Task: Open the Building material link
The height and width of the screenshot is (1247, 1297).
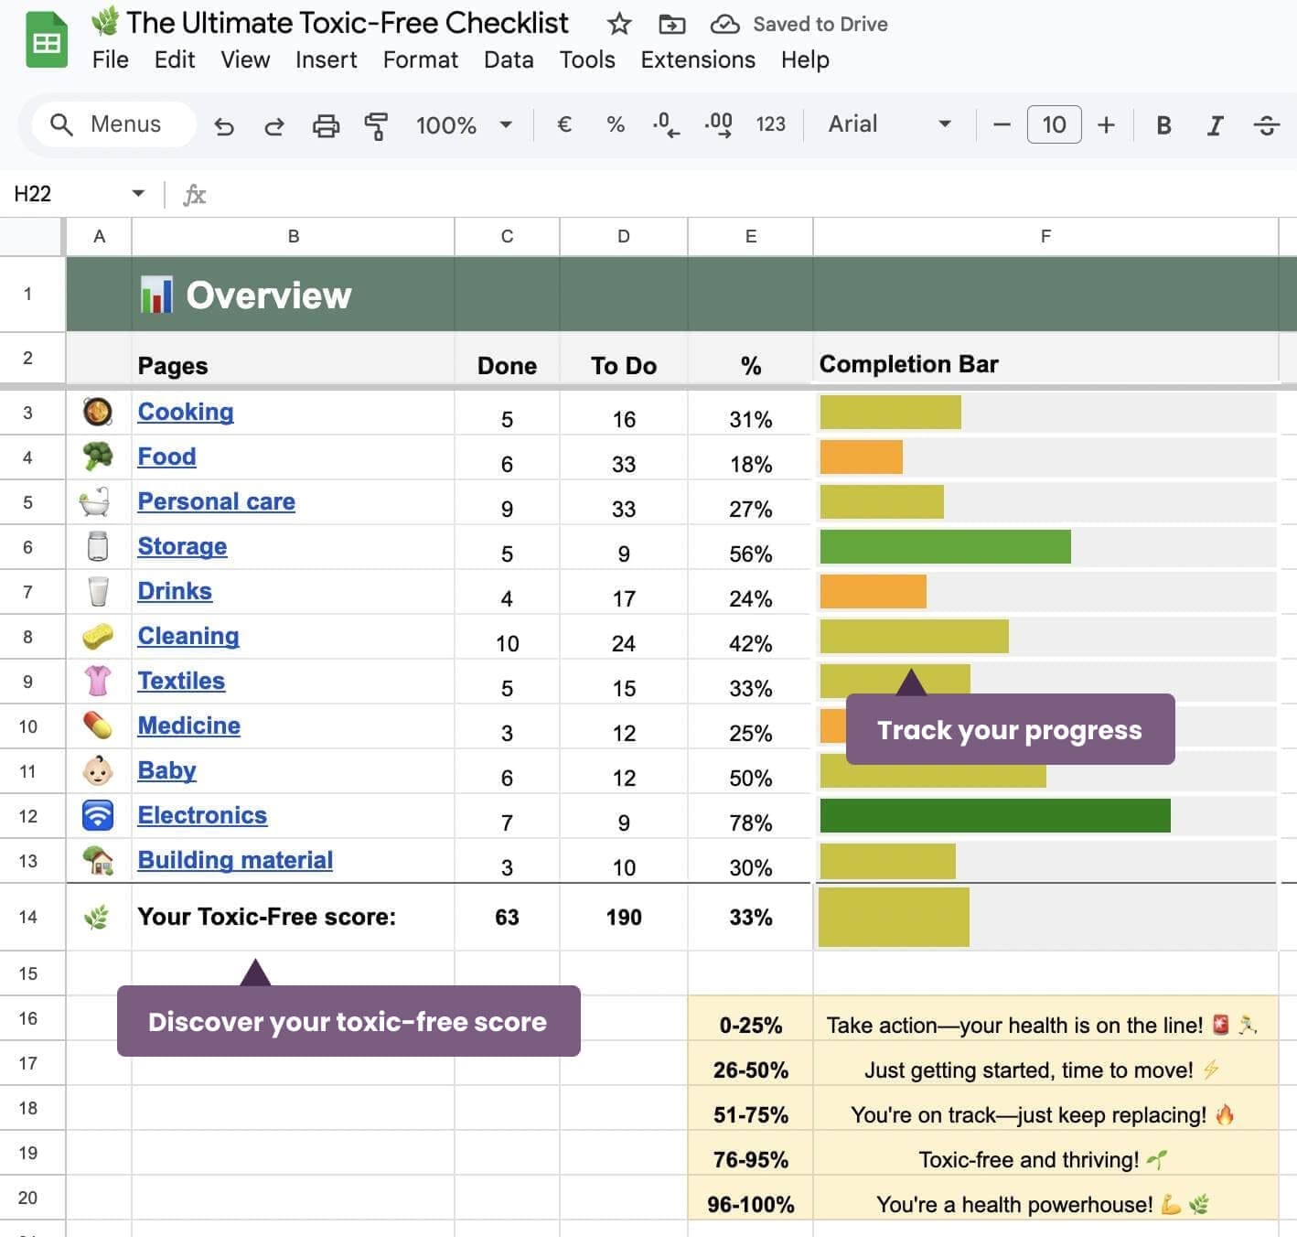Action: click(x=235, y=860)
